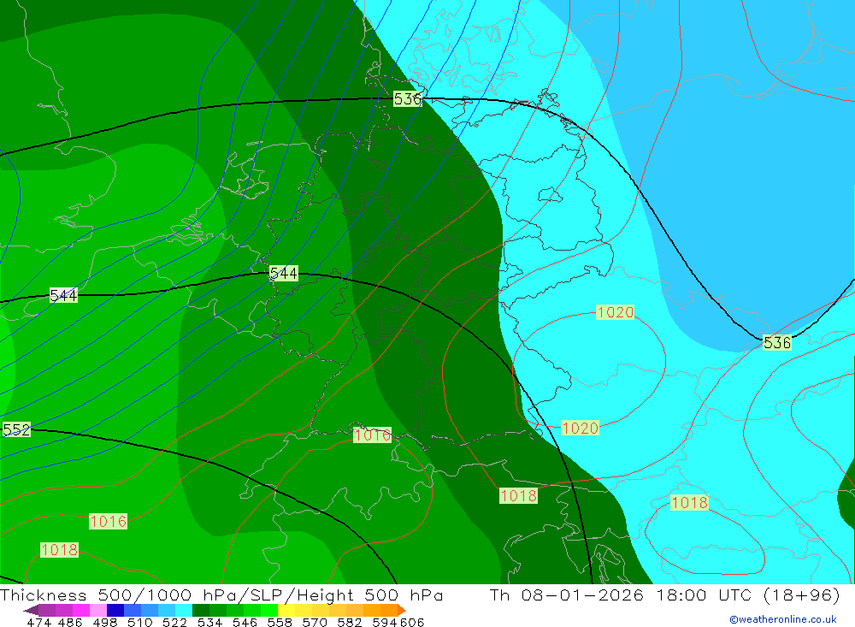Click the 544 label over southern England

(x=63, y=295)
